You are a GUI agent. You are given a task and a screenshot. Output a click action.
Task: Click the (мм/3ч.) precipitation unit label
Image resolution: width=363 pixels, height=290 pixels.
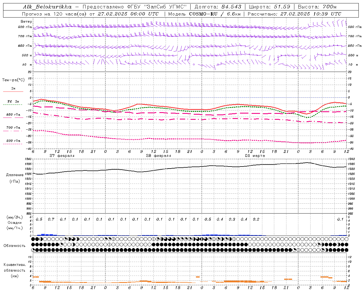pyautogui.click(x=14, y=217)
